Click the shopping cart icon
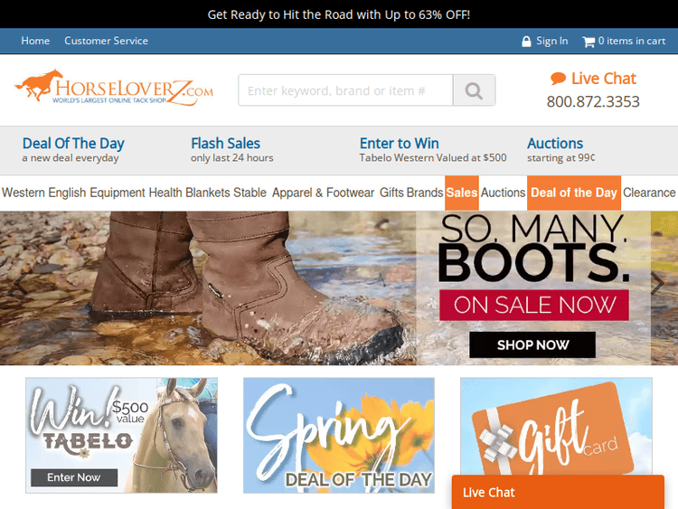Image resolution: width=678 pixels, height=509 pixels. (589, 41)
